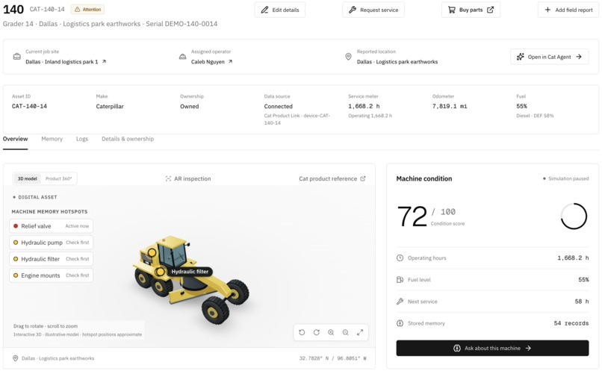Click the 58 h next service value
Viewport: 602px width, 374px height.
tap(582, 302)
